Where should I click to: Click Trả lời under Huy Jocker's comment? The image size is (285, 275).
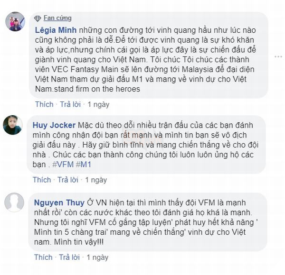(x=67, y=180)
